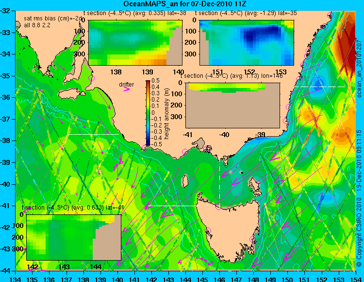Click the 139 label under the lat=-38 inset
This screenshot has width=364, height=282.
148,72
